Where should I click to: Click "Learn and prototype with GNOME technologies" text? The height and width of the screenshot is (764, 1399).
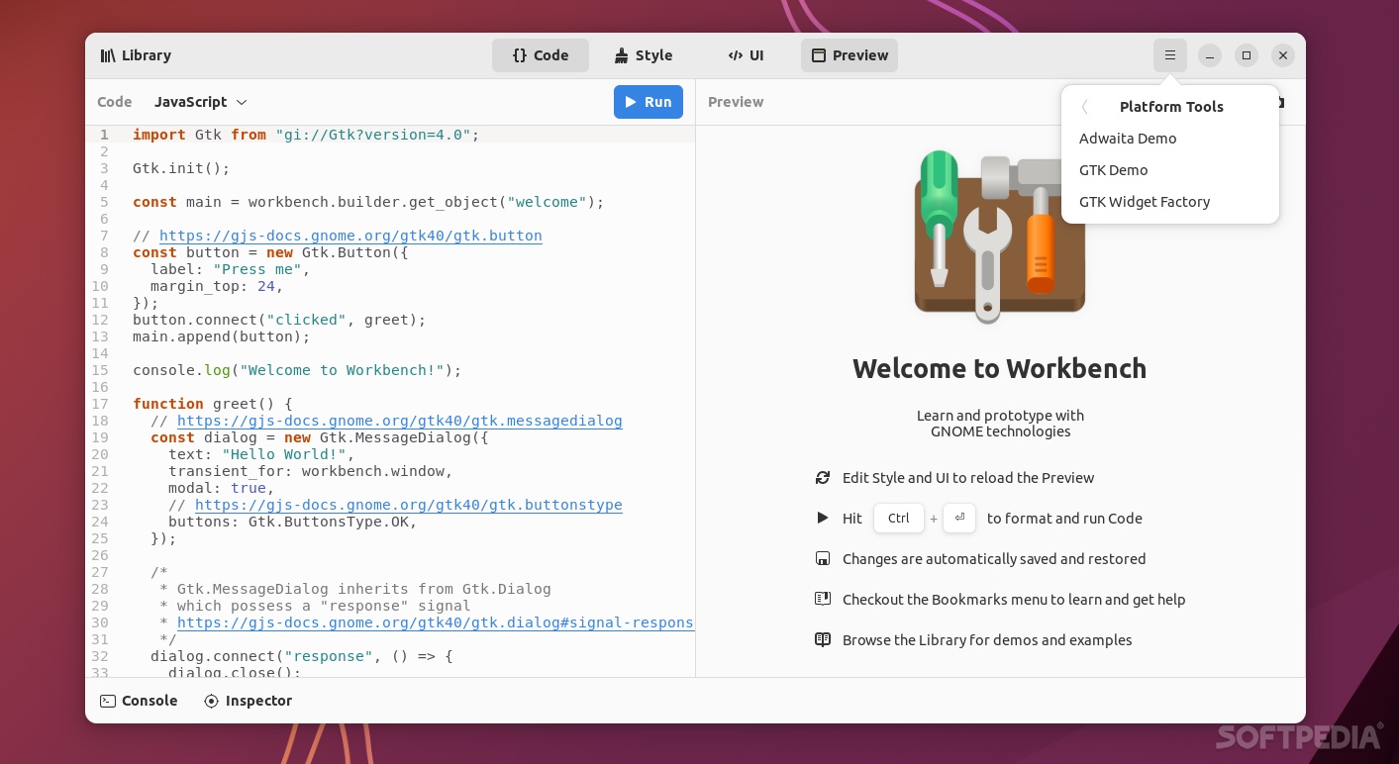point(1000,424)
